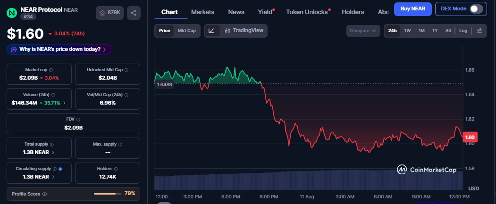Click the 879K watchlist count
496x204 pixels.
click(x=114, y=13)
